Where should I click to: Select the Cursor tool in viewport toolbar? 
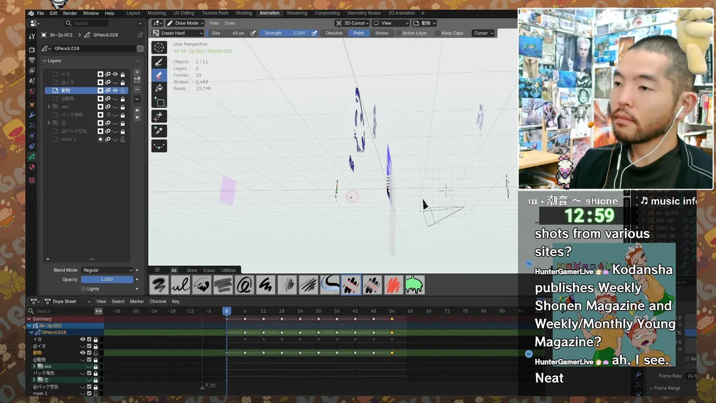159,48
